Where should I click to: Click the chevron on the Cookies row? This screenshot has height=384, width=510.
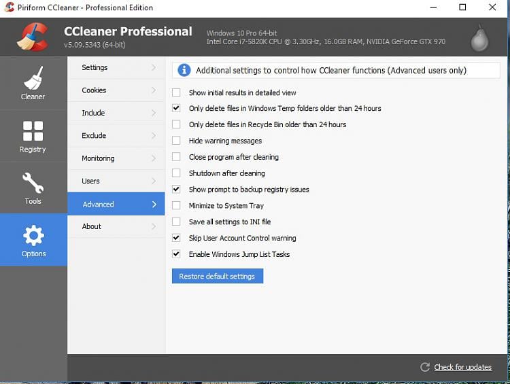(x=154, y=90)
